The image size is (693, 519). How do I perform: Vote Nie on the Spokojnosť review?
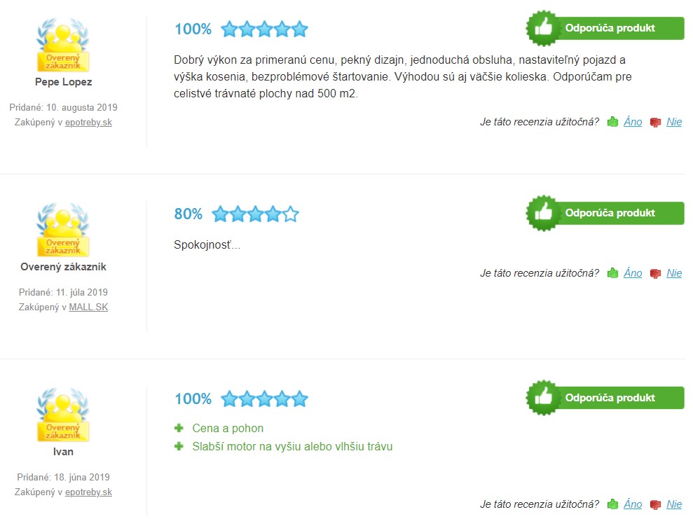pos(674,273)
